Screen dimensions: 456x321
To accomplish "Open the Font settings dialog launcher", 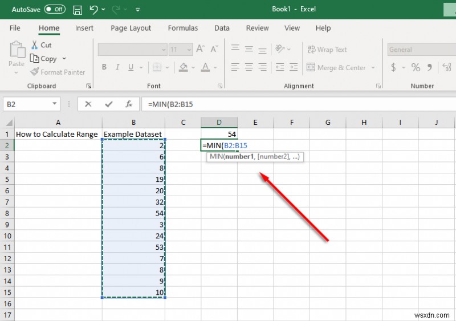I will [x=220, y=86].
